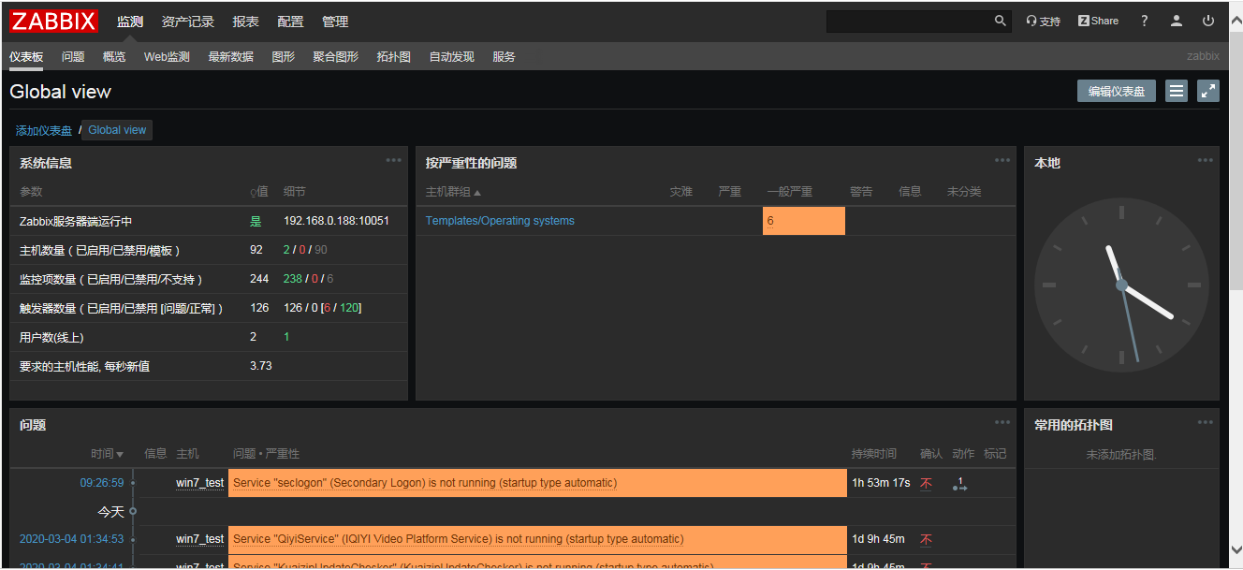Open the 管理 top menu
Viewport: 1243px width, 570px height.
[x=335, y=22]
